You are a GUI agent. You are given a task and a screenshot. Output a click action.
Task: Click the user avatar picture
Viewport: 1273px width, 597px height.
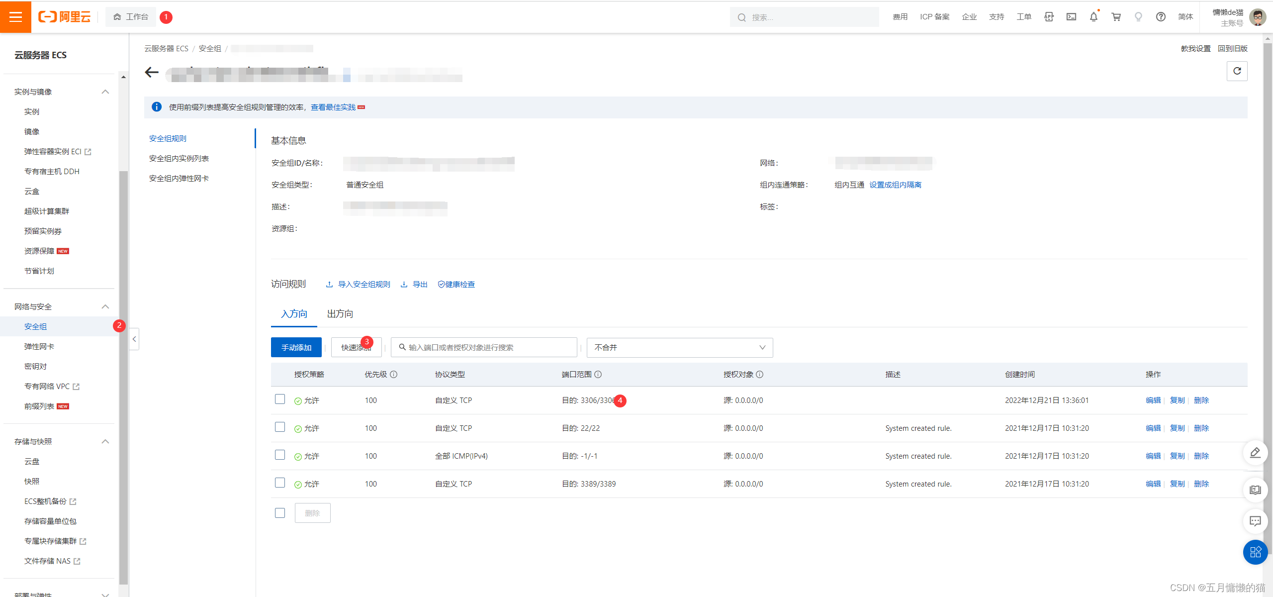point(1258,17)
